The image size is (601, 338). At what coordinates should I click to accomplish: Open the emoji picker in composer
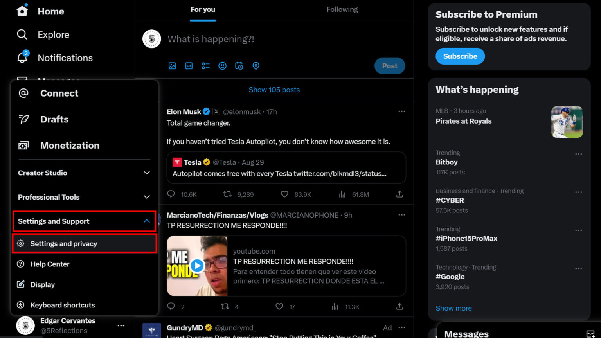222,66
